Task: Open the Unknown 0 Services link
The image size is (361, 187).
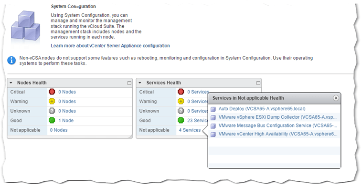Action: point(197,111)
